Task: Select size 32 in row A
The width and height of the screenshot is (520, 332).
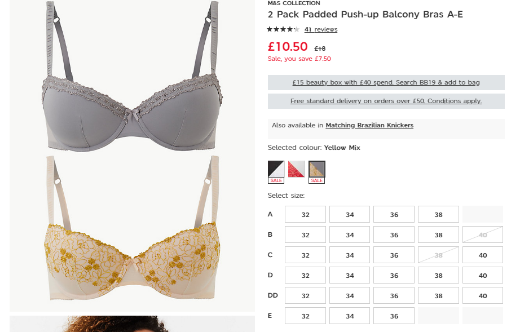Action: pyautogui.click(x=305, y=214)
